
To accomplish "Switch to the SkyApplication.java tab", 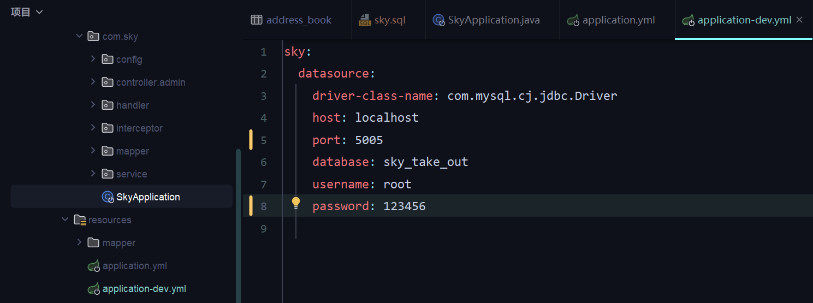I will tap(494, 20).
